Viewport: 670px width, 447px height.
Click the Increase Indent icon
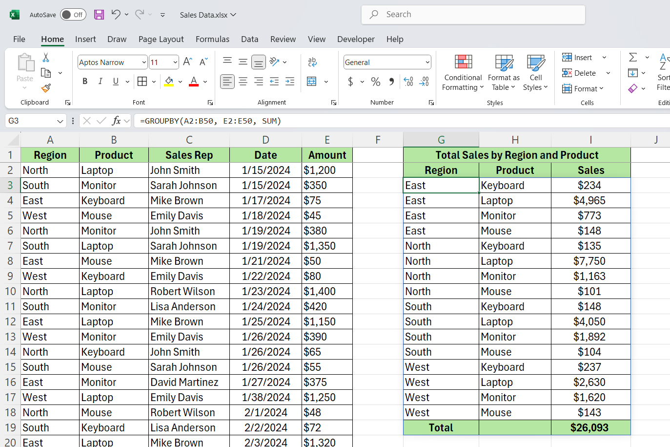(x=290, y=82)
